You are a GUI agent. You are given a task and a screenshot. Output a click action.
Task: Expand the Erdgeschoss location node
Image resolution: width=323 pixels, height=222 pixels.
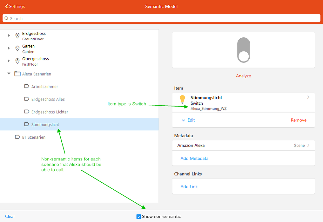pyautogui.click(x=9, y=36)
